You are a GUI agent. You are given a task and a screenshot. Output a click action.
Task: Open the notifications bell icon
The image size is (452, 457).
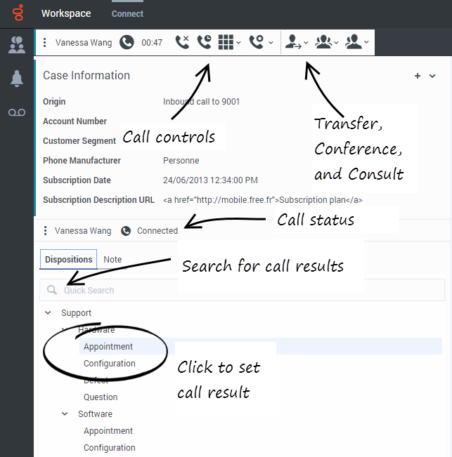click(17, 79)
